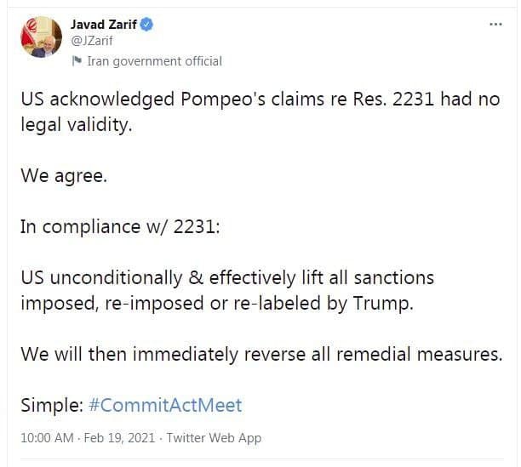
Task: Click the Iran government official label
Action: (154, 61)
